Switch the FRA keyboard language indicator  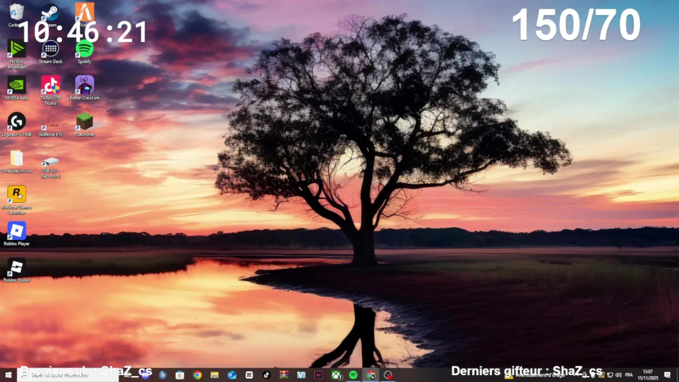629,375
